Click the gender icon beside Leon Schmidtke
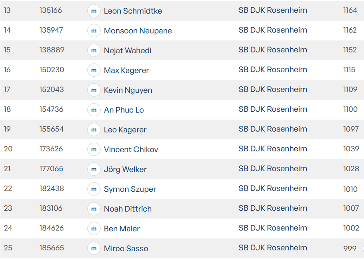The height and width of the screenshot is (259, 364). [94, 11]
